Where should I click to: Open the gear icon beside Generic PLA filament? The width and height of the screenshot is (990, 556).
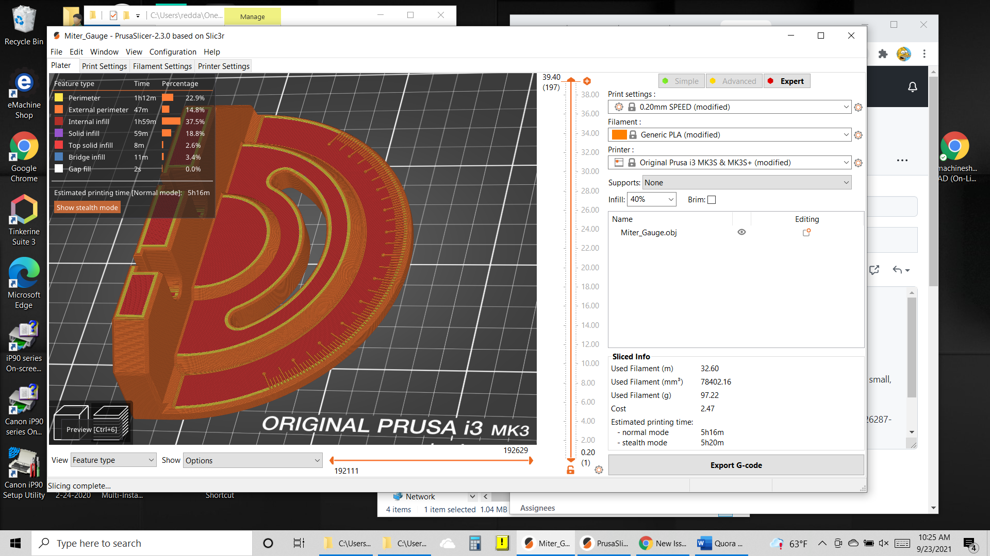click(x=858, y=134)
